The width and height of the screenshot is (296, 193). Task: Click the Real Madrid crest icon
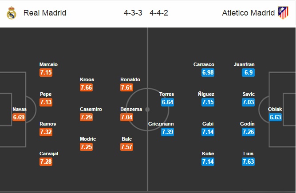click(x=12, y=13)
